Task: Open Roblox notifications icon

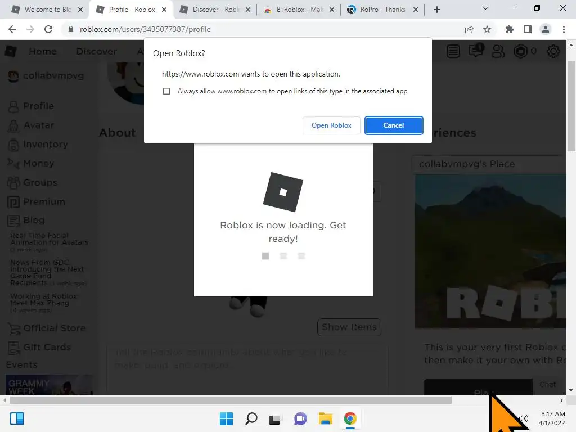Action: [476, 51]
